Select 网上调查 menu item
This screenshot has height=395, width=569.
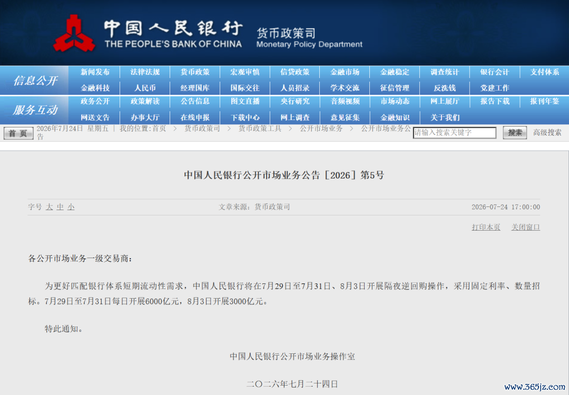coord(295,118)
